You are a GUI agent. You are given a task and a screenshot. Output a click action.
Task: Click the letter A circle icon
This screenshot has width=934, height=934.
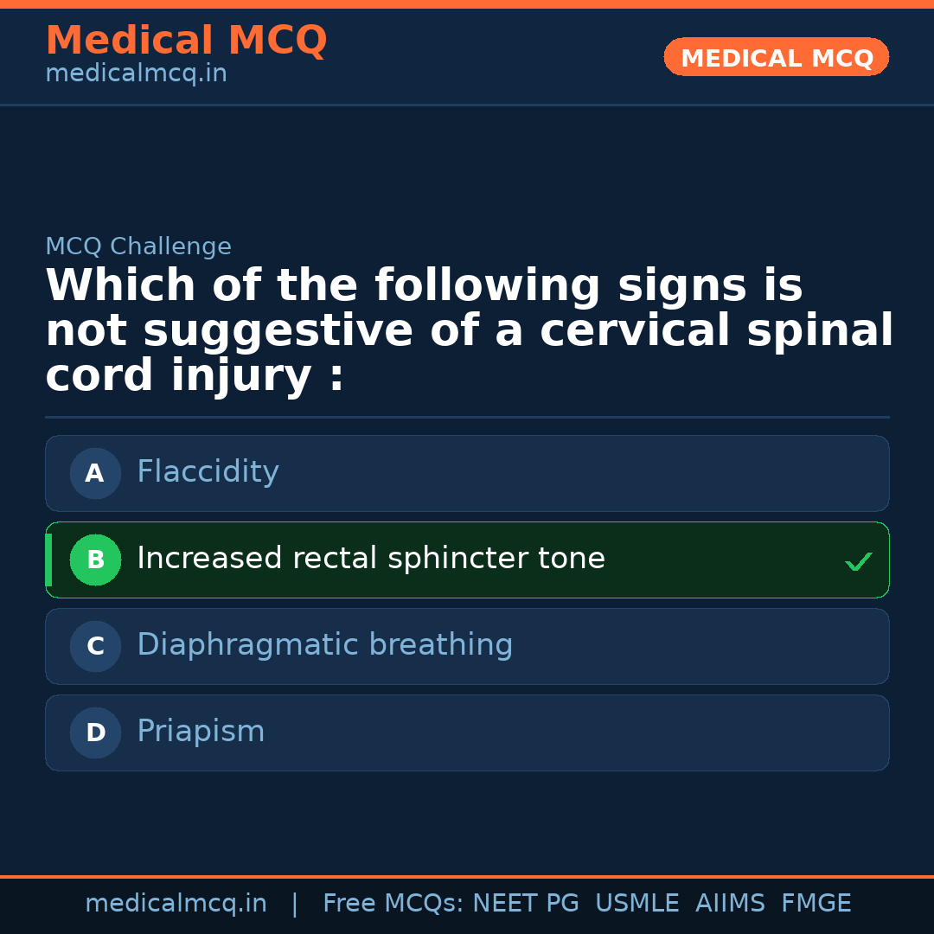[95, 473]
